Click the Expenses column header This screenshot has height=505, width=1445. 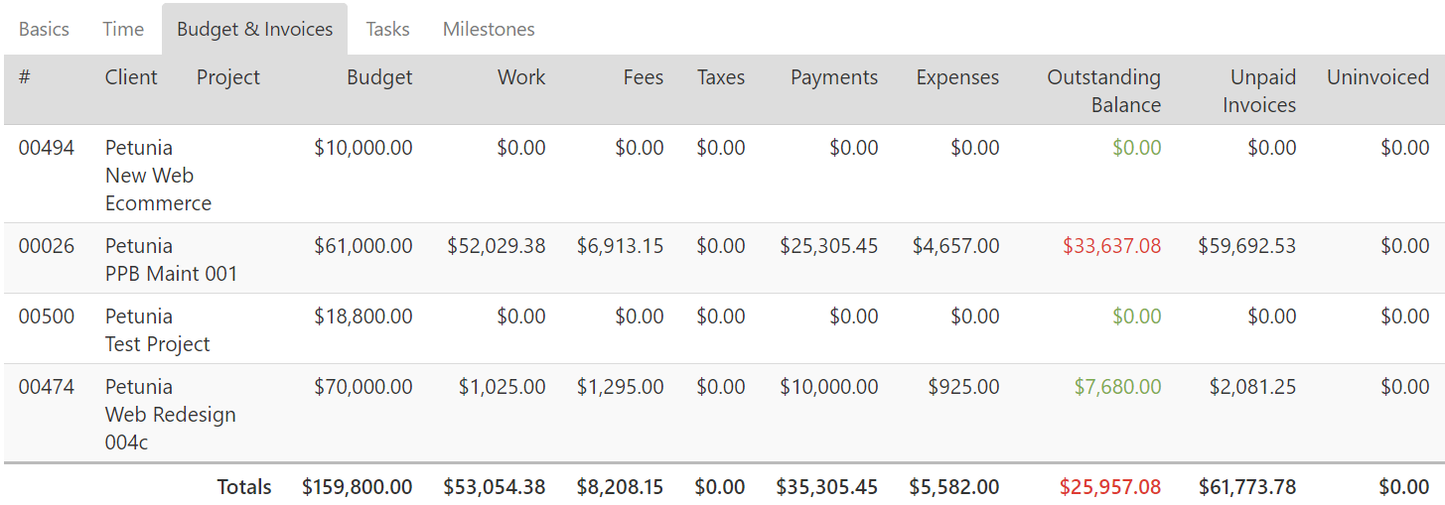click(957, 77)
